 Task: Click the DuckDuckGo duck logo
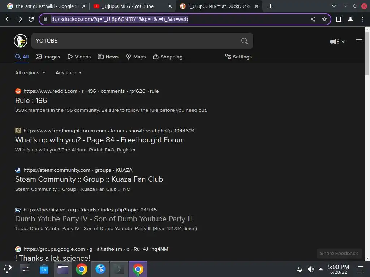pos(21,41)
